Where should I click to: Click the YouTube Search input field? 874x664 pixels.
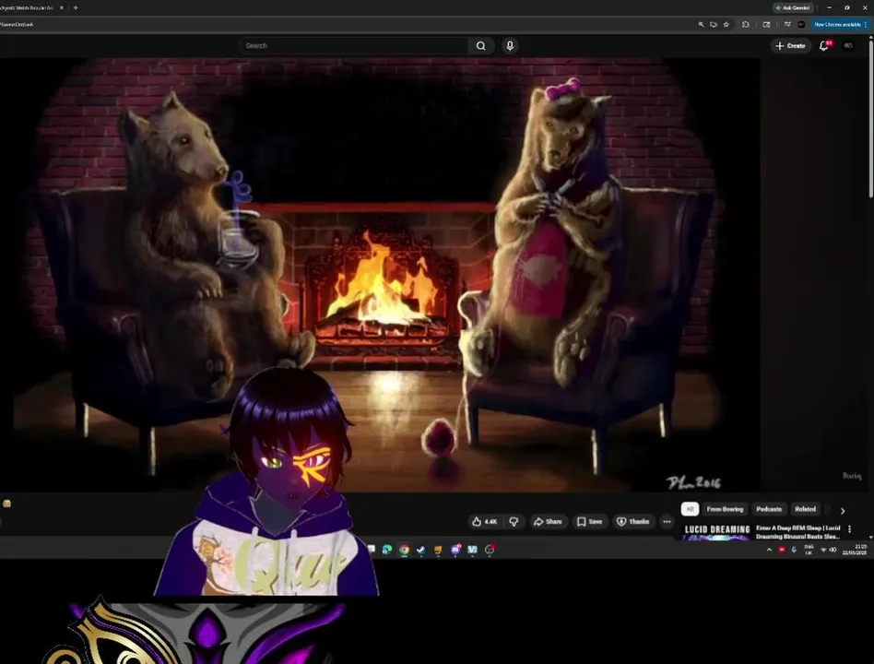354,46
